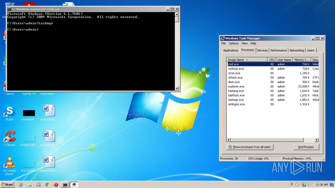Select cmd.exe process row

273,64
